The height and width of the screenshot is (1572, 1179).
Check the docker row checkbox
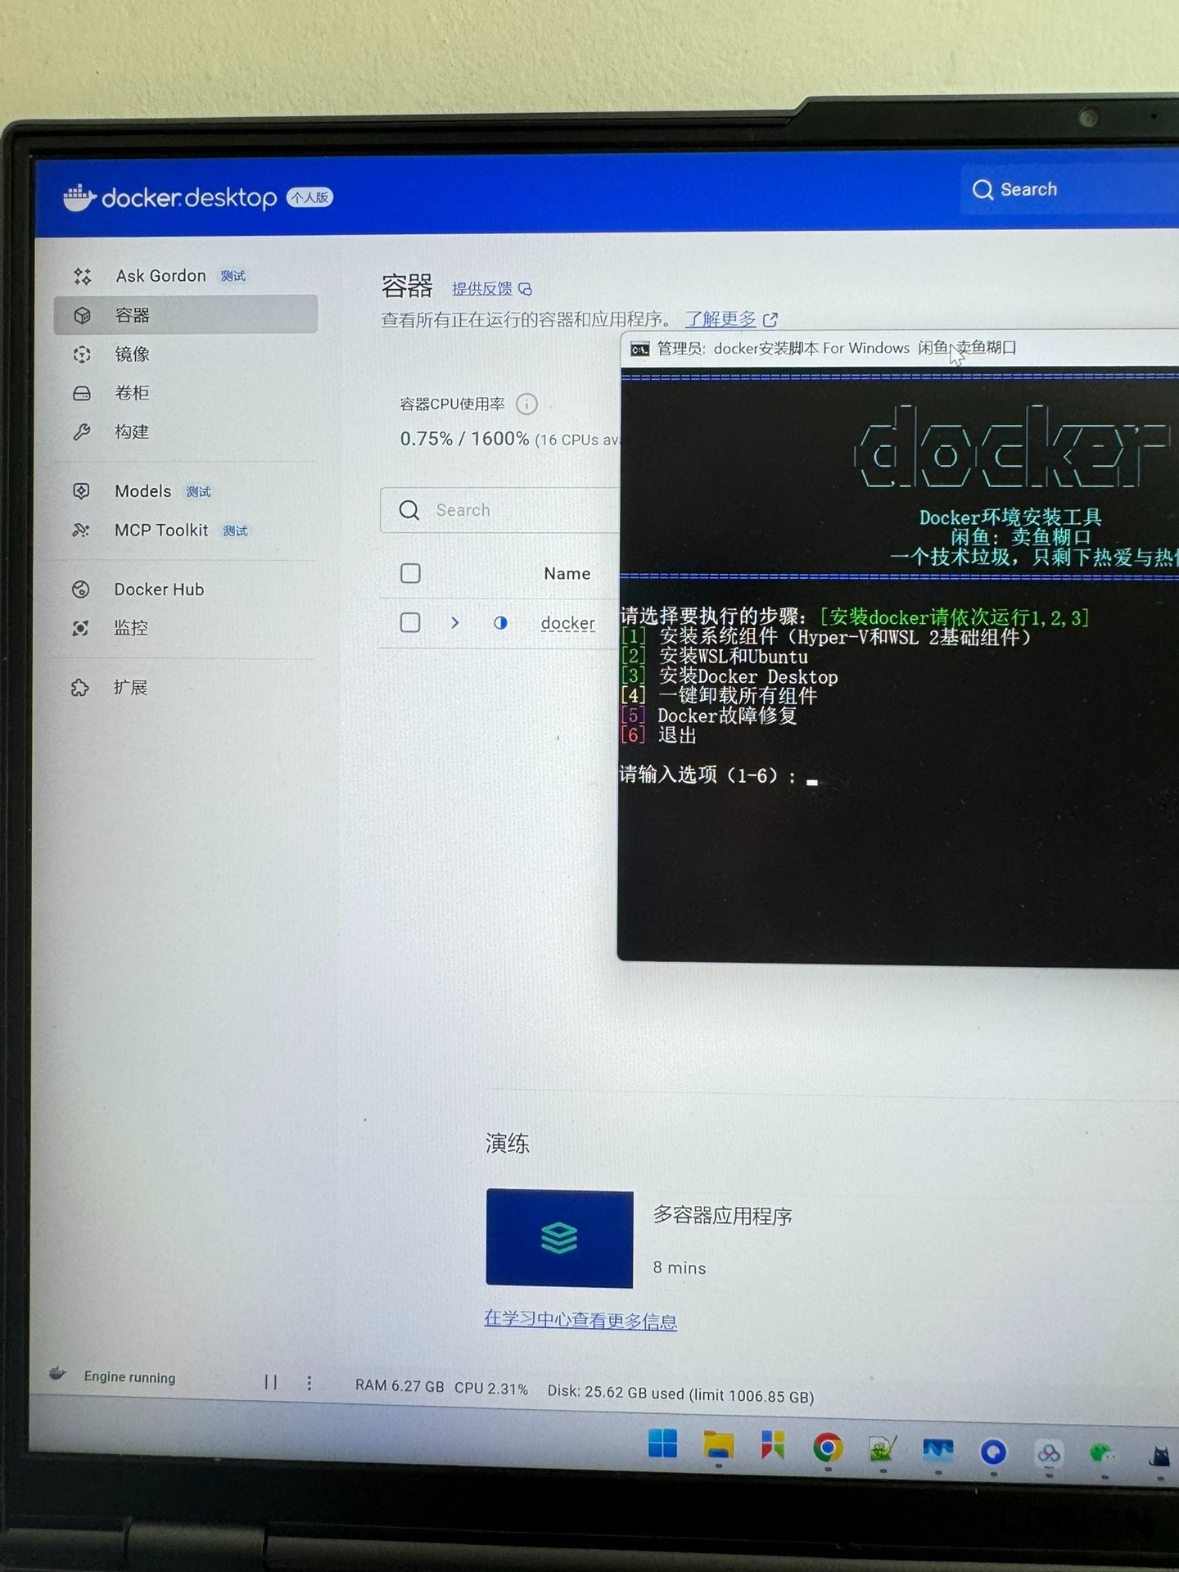[x=410, y=623]
